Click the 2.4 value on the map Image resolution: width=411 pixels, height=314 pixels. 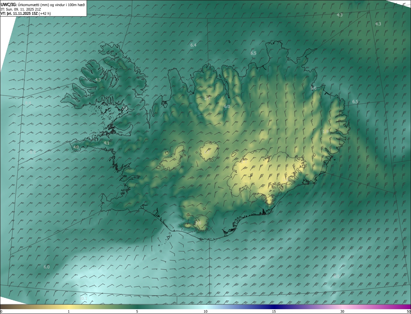pos(207,98)
